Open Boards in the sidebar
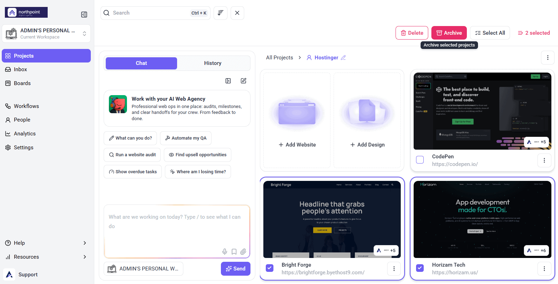 pos(46,83)
